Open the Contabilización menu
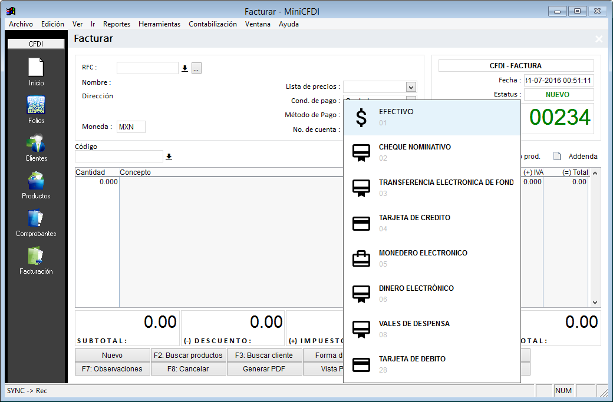The height and width of the screenshot is (402, 613). [213, 24]
